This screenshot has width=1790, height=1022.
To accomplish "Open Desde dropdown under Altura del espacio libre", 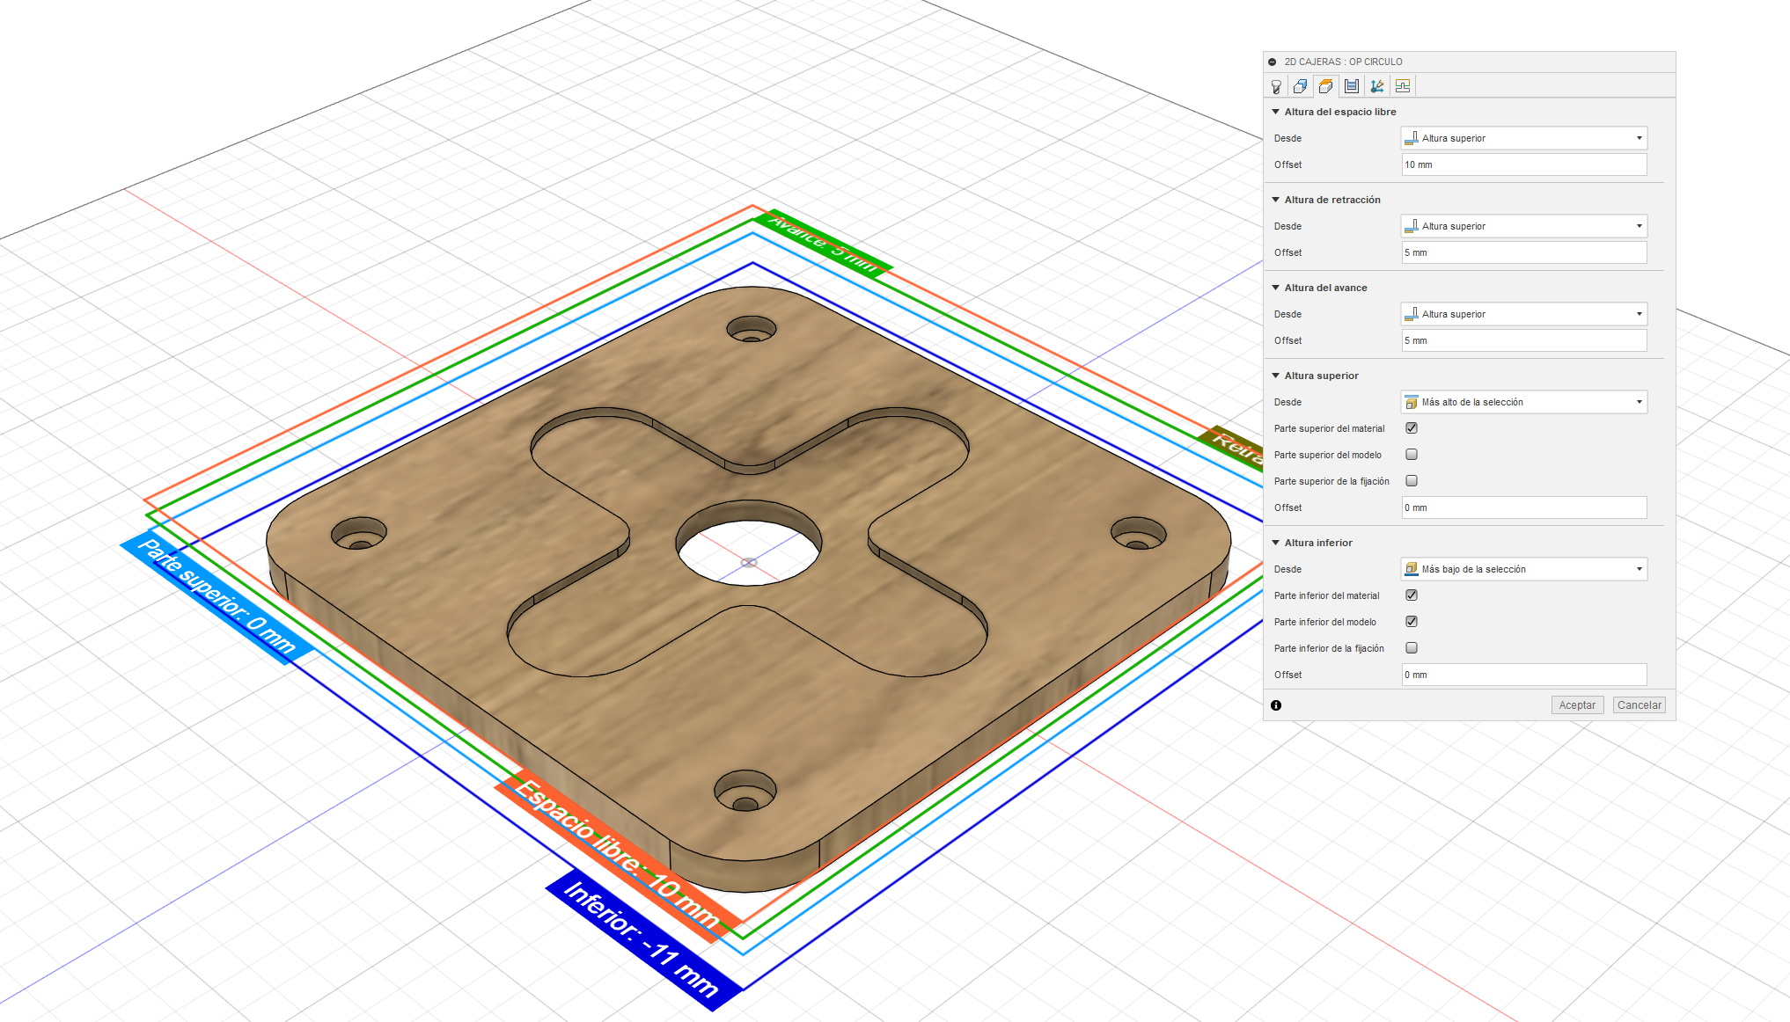I will click(x=1524, y=138).
